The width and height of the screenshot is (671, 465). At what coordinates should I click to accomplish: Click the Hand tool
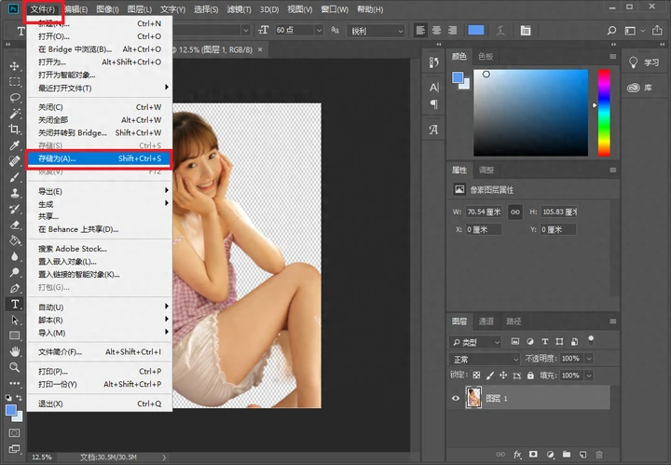click(x=15, y=351)
